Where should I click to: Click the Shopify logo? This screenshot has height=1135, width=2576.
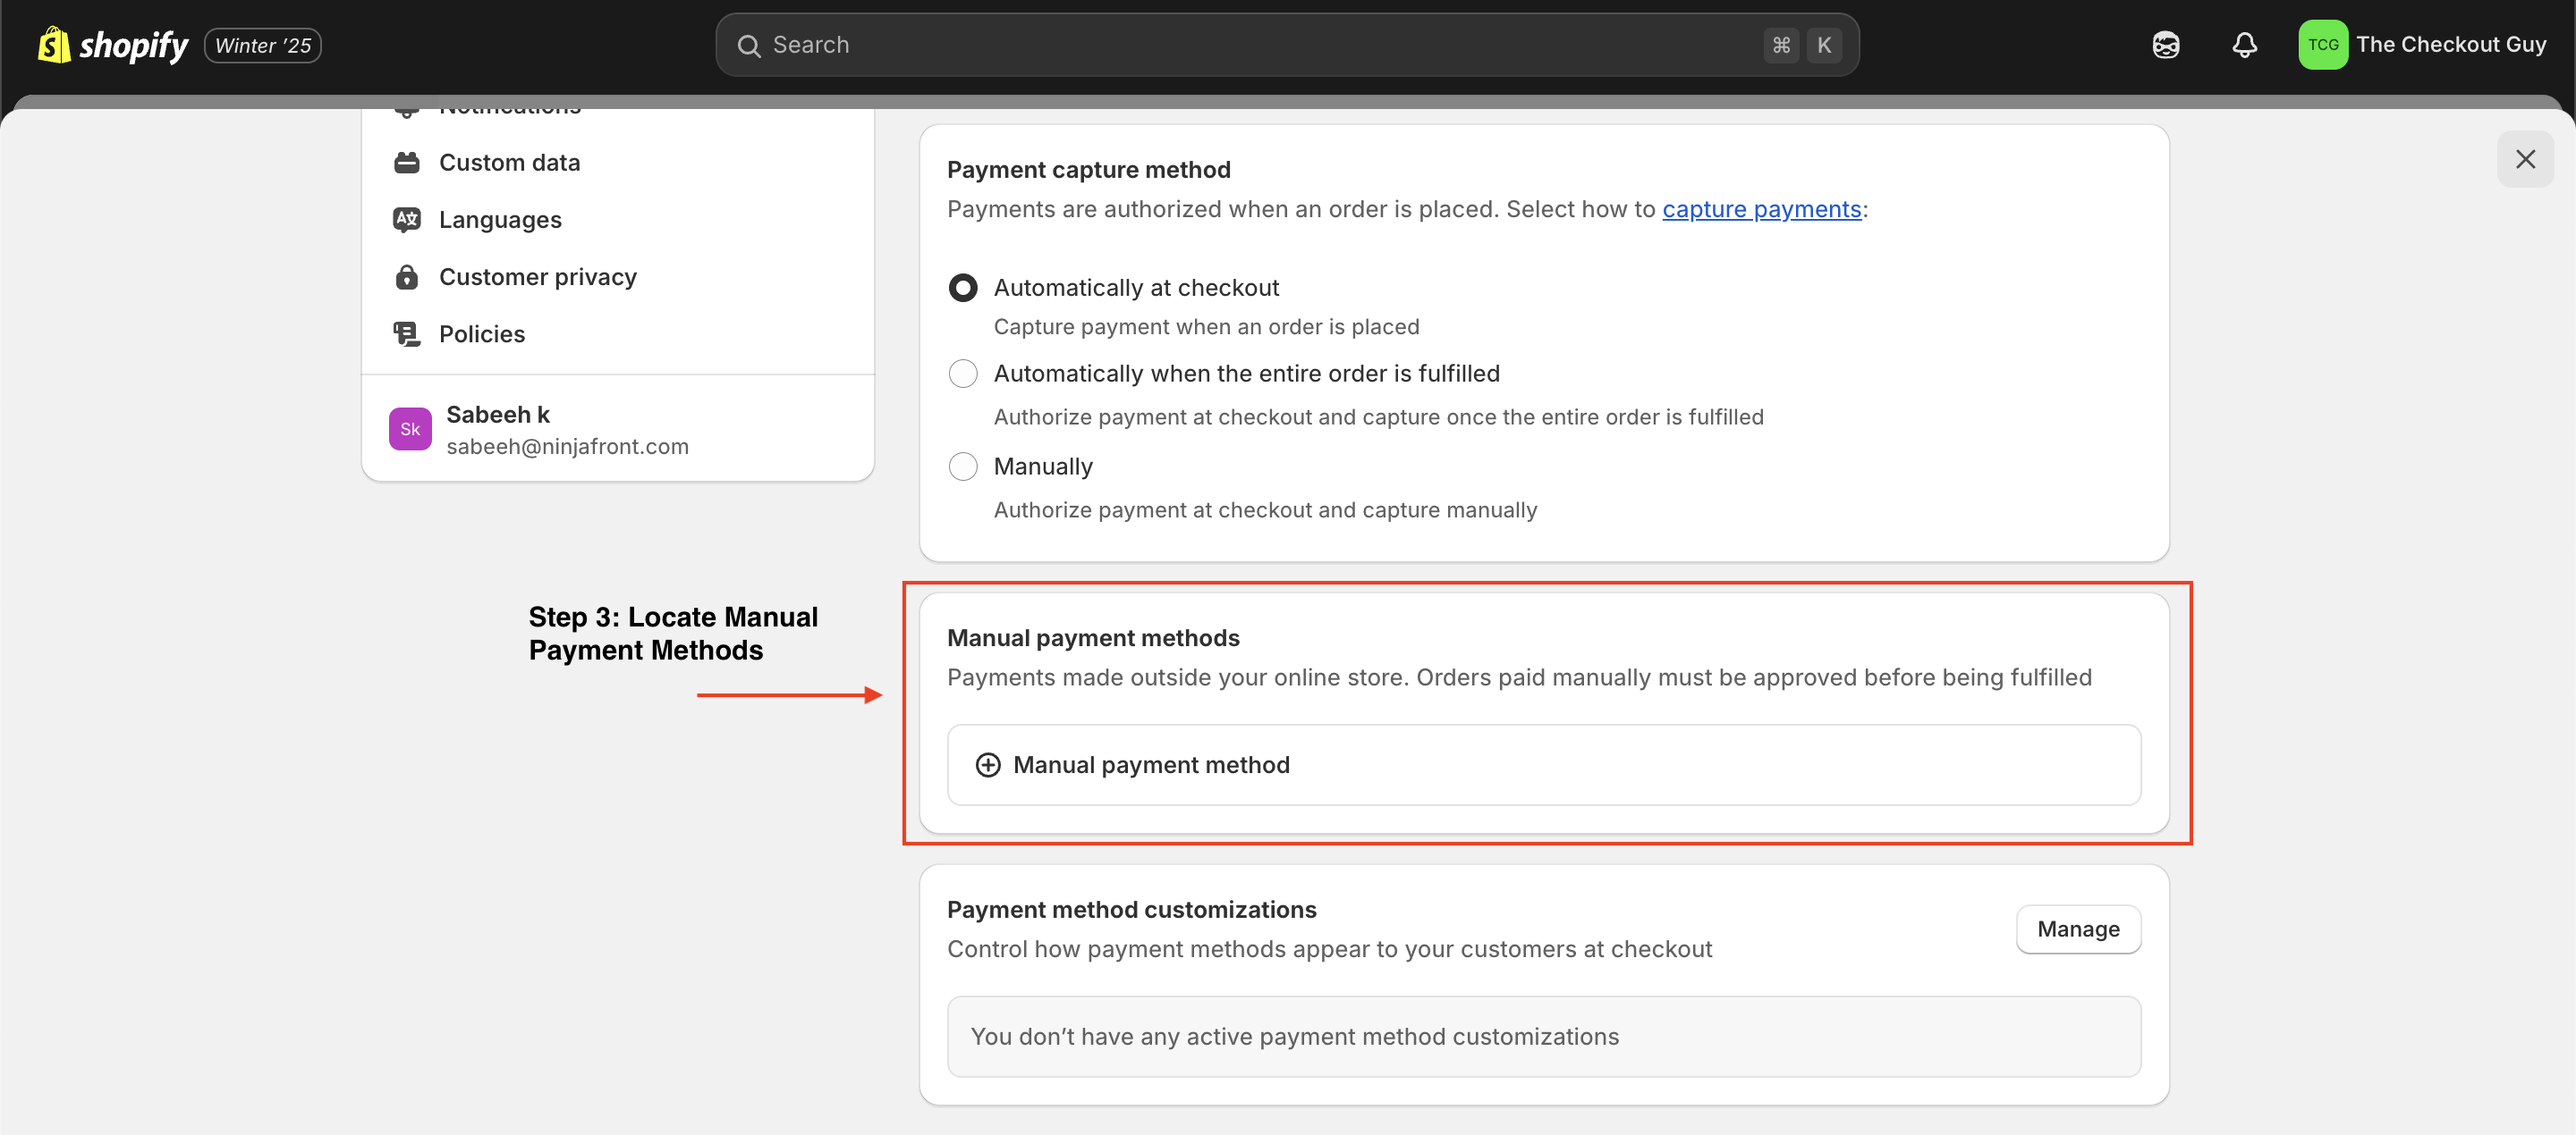(x=112, y=45)
